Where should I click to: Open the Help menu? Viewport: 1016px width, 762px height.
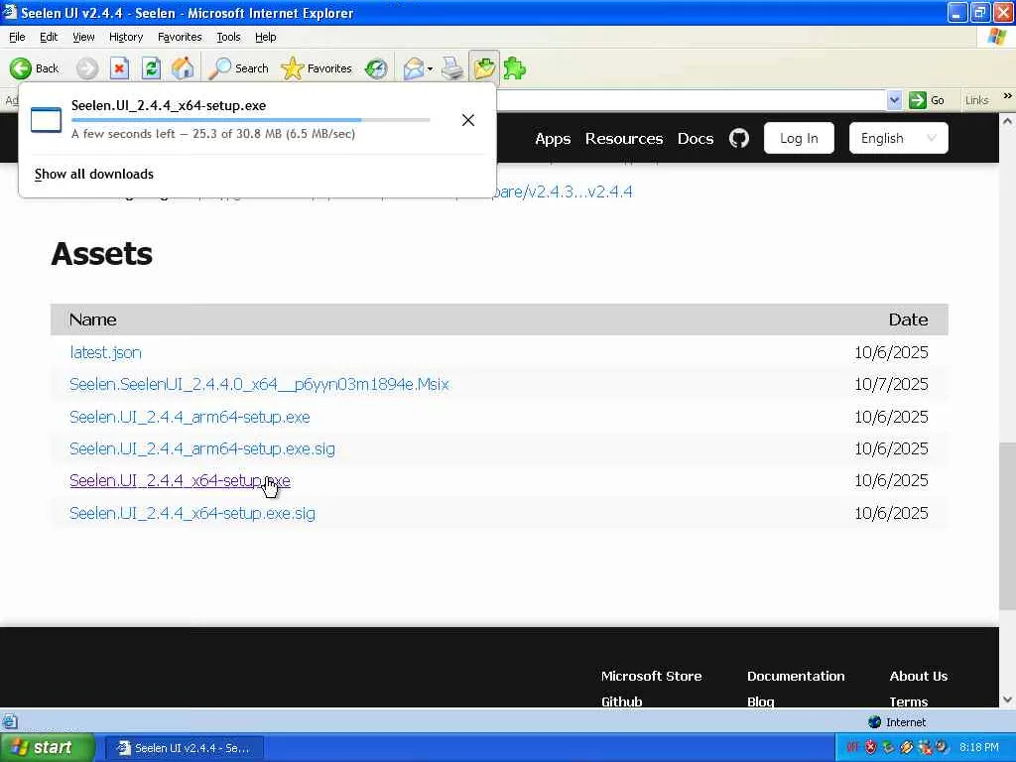(x=265, y=37)
